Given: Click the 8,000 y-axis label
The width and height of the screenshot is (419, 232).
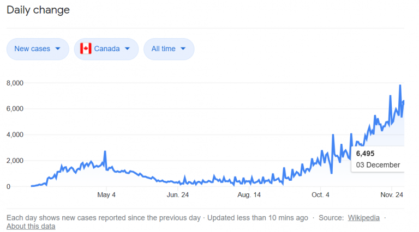Looking at the screenshot, I should pyautogui.click(x=16, y=83).
